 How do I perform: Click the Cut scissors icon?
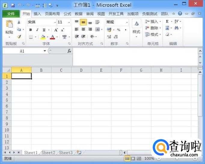pos(19,22)
